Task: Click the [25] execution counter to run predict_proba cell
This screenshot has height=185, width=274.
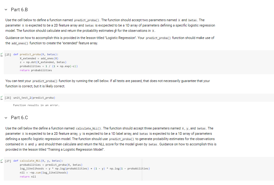Action: (8, 54)
